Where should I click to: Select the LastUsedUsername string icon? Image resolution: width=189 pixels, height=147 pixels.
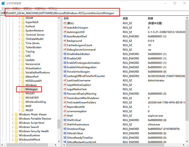pos(65,80)
